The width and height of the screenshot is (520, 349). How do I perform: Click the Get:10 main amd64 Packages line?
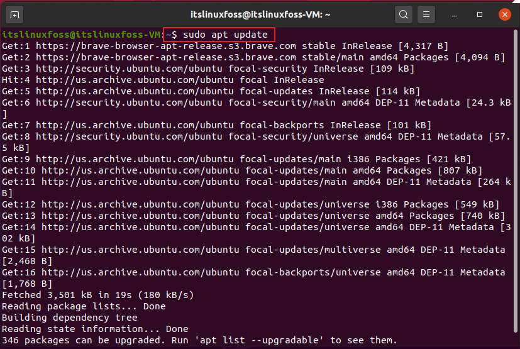(x=242, y=170)
